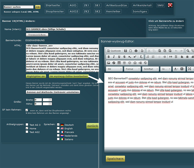Open the Artikeldetail menu item
This screenshot has height=168, width=194.
142,5
